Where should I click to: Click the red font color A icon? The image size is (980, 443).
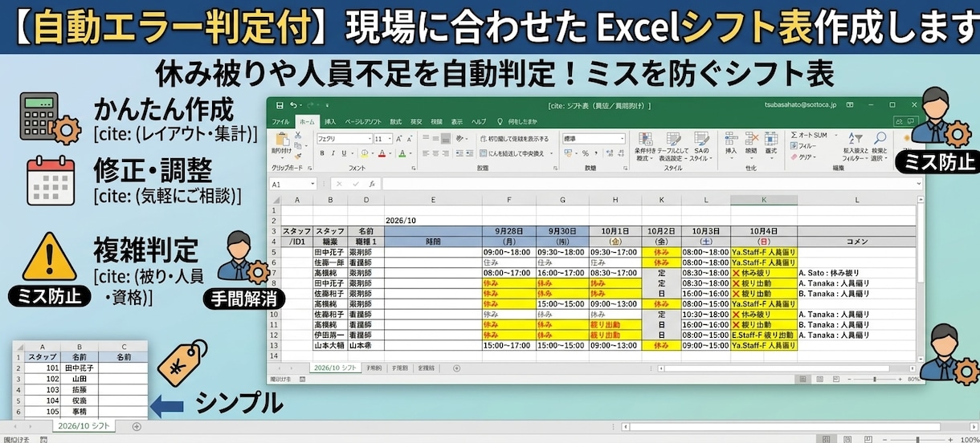tap(383, 153)
